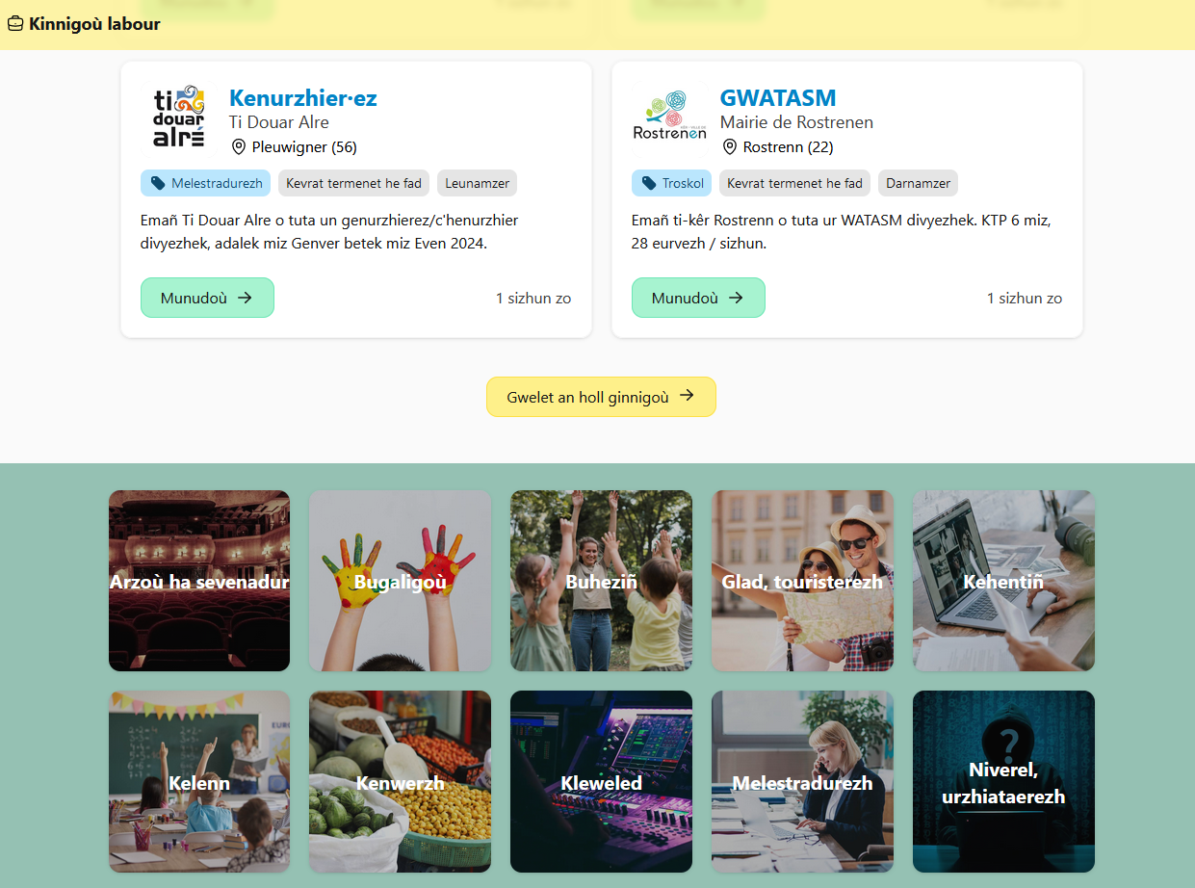The image size is (1195, 888).
Task: Click 1 sizhun zo on Kenurzhier·ez card
Action: point(533,299)
